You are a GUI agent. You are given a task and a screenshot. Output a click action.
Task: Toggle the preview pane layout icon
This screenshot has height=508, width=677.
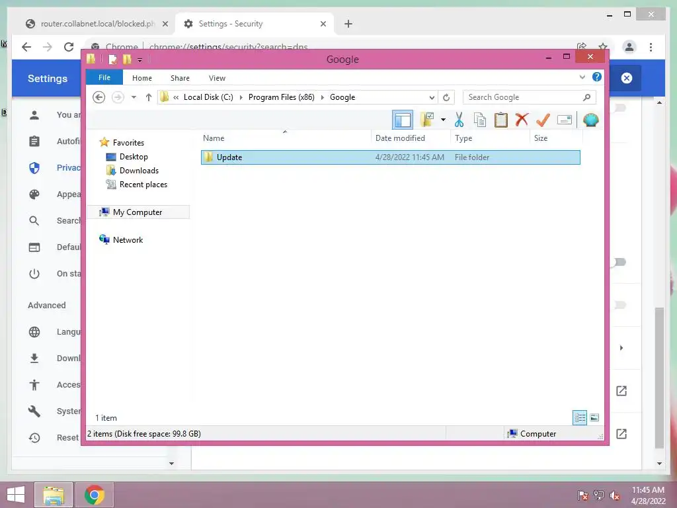pyautogui.click(x=403, y=120)
